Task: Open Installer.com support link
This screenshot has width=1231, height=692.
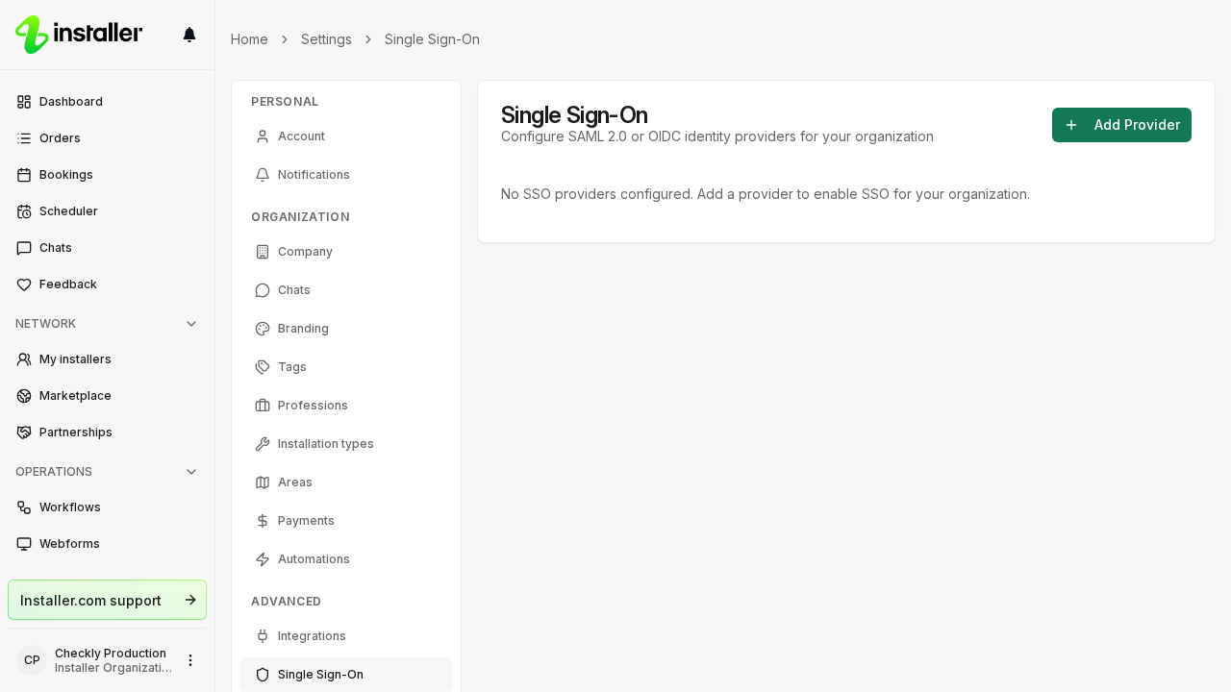Action: click(107, 600)
